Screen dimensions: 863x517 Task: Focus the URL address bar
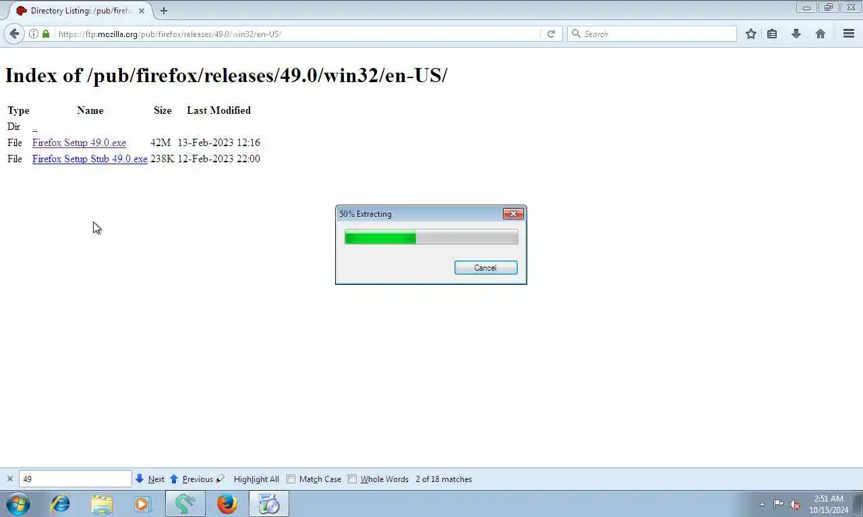click(x=297, y=34)
